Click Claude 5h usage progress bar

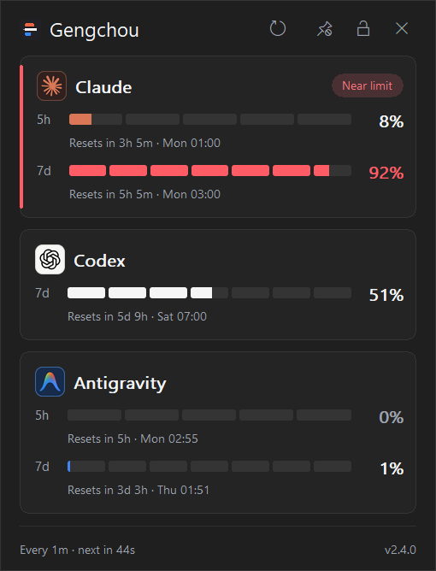click(210, 119)
